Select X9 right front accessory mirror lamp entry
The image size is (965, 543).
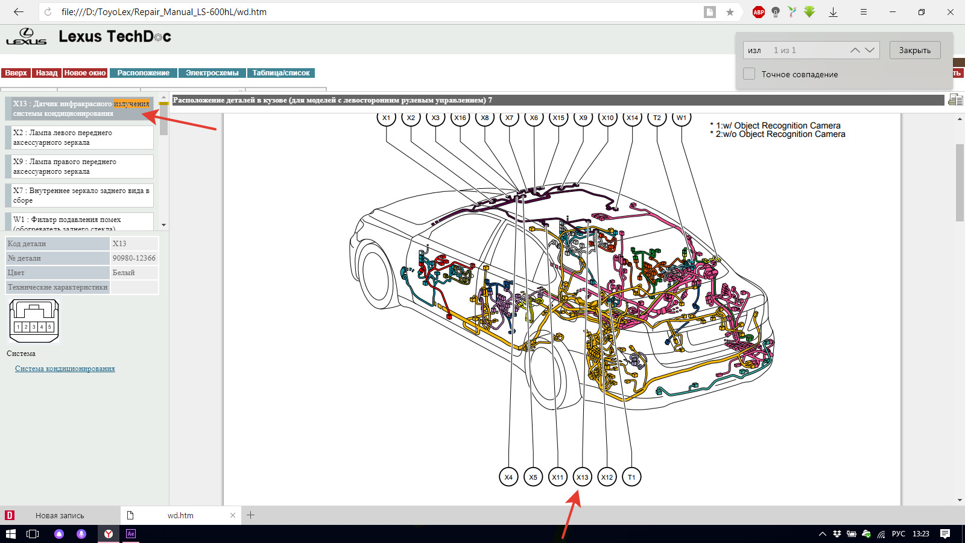click(x=79, y=167)
